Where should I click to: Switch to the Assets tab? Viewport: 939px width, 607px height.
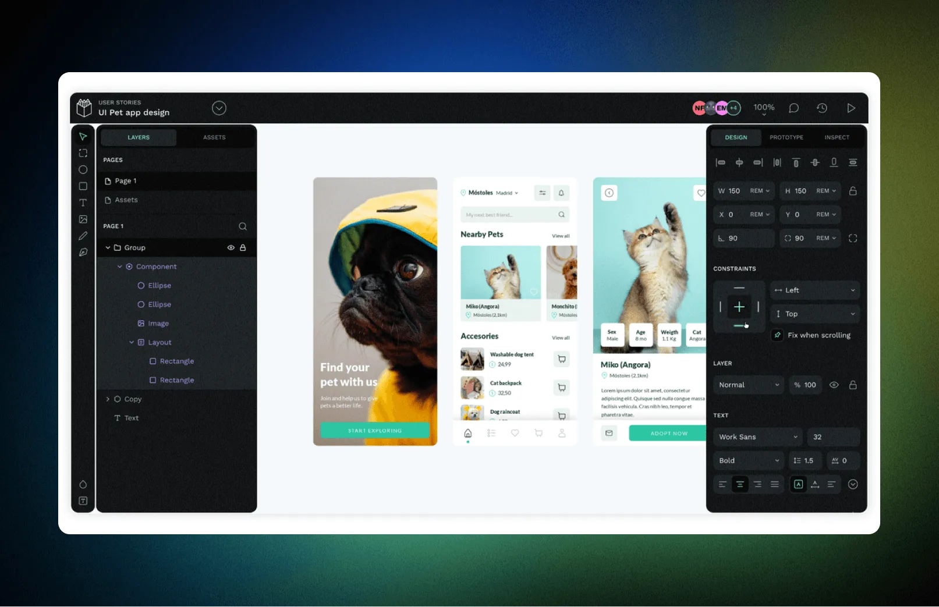pos(214,137)
